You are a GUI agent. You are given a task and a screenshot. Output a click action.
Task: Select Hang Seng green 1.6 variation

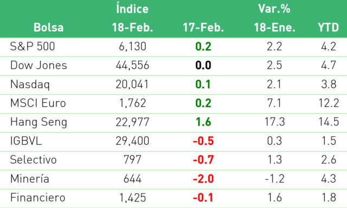(x=203, y=122)
